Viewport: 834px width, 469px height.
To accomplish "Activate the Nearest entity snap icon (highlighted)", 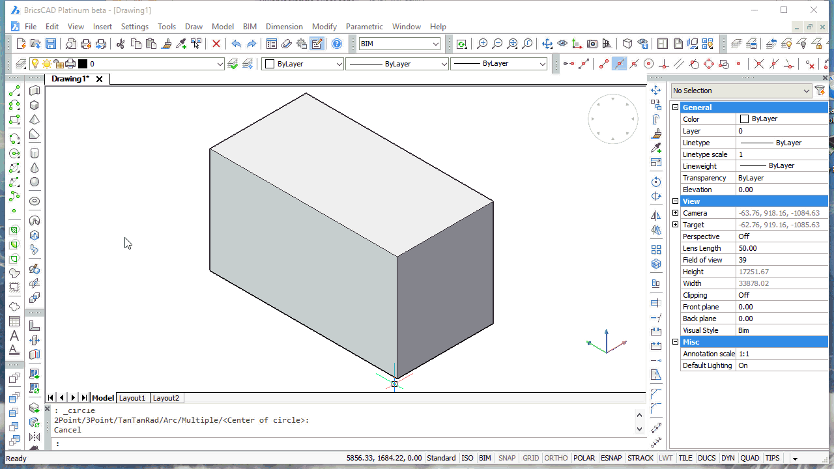I will pyautogui.click(x=619, y=64).
